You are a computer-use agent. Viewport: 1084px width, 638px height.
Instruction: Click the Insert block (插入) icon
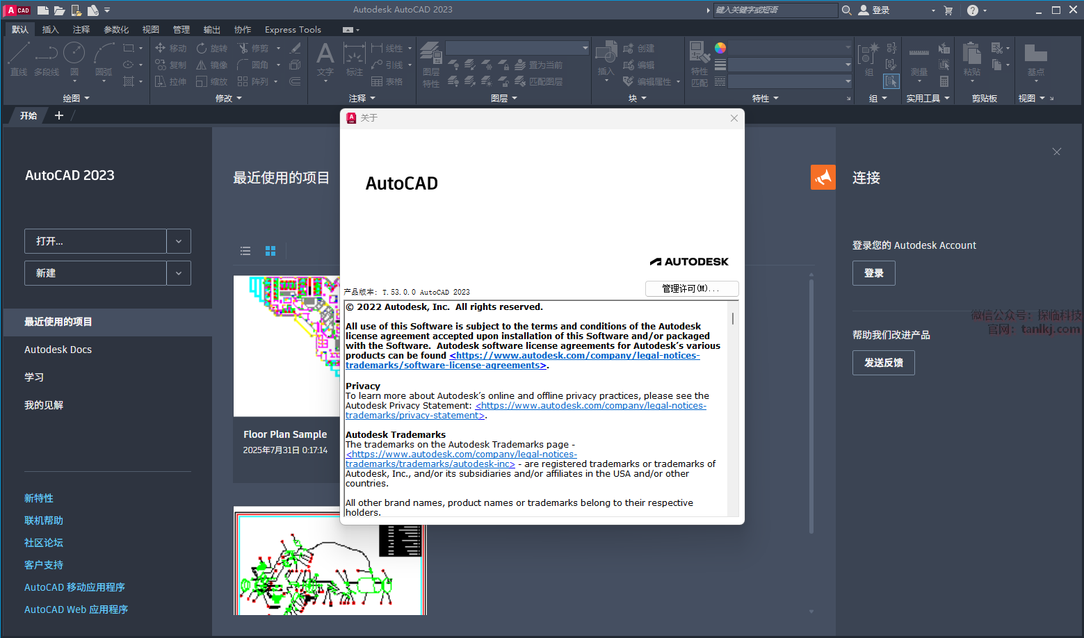point(606,58)
